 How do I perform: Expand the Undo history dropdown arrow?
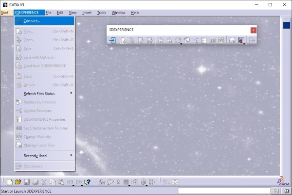tap(73, 185)
